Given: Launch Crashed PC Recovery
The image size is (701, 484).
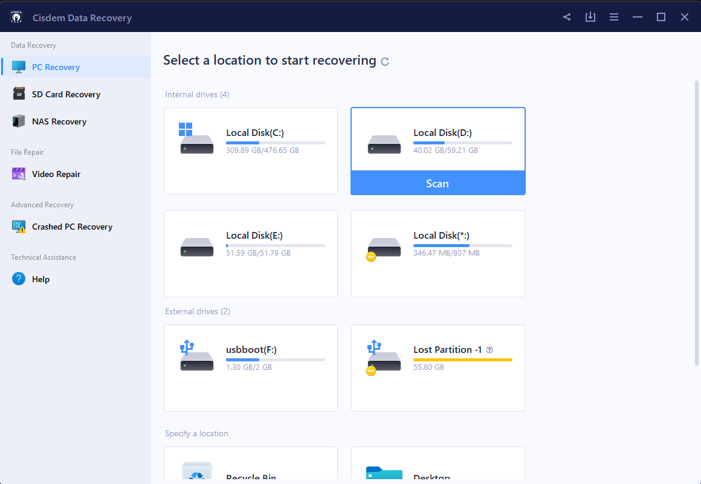Looking at the screenshot, I should click(72, 227).
